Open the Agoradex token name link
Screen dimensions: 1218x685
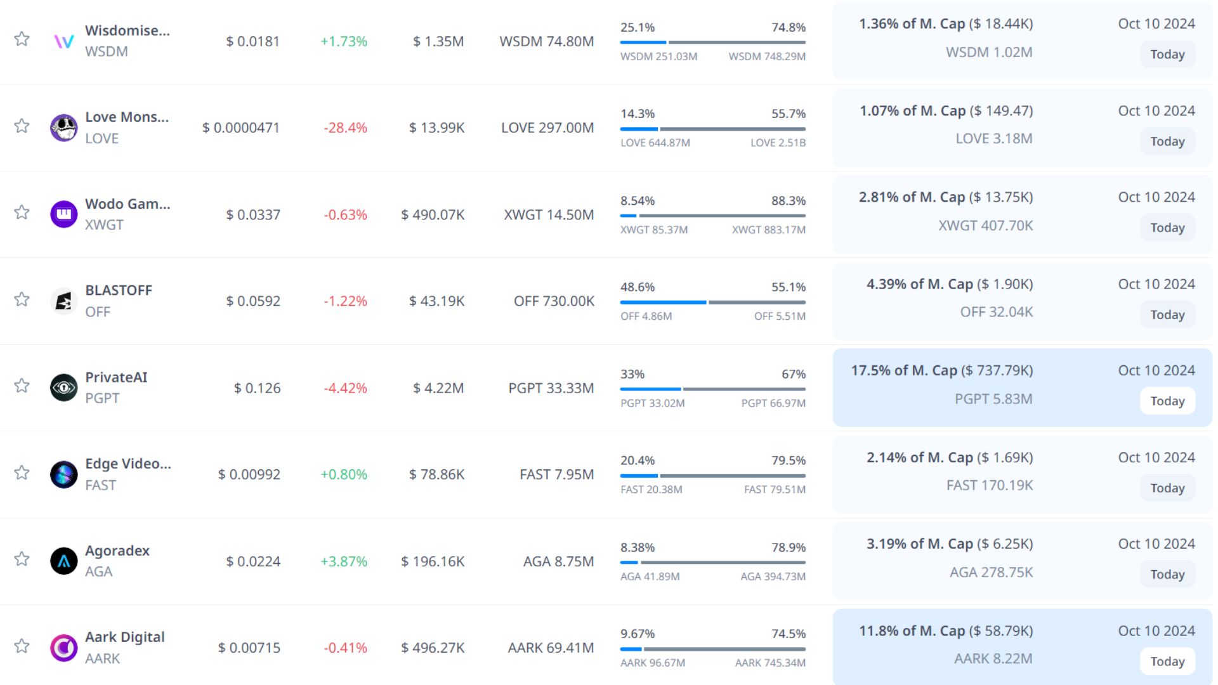pos(117,551)
